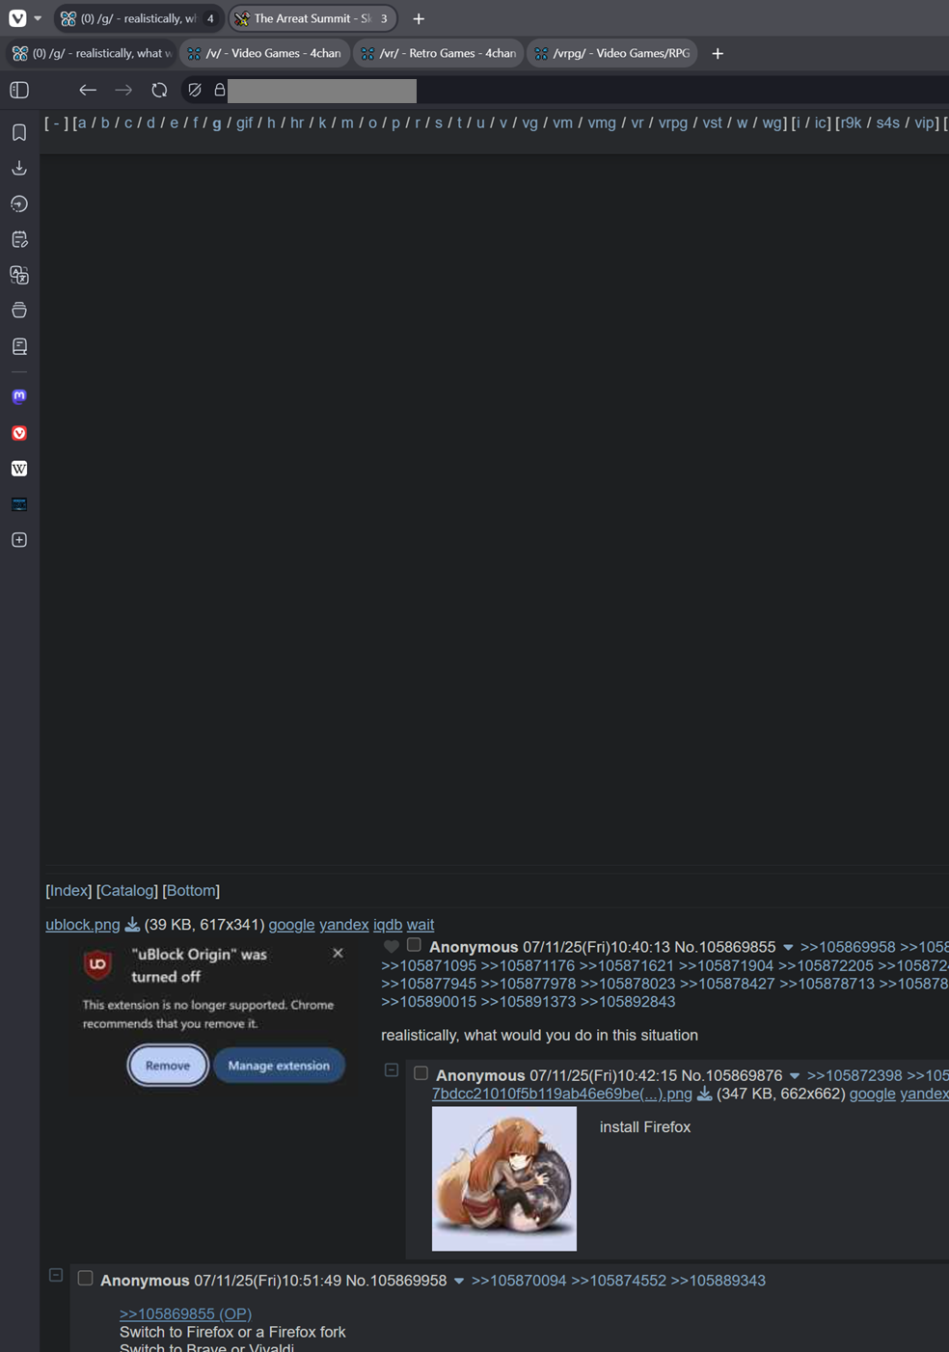Reload the current page

[x=159, y=90]
